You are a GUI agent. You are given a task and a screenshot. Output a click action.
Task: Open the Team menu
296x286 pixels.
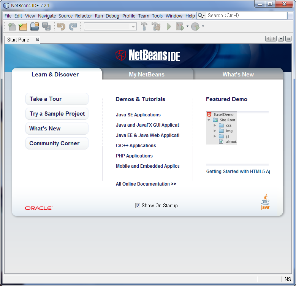point(144,16)
